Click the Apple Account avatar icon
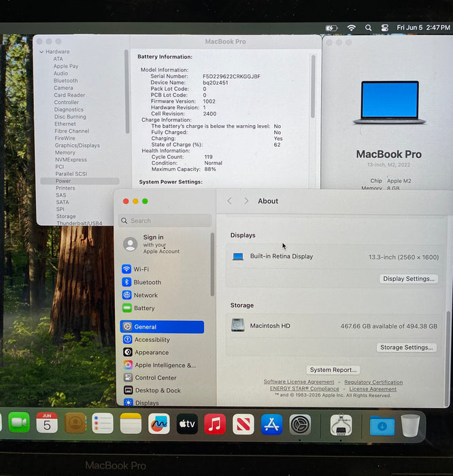This screenshot has width=453, height=476. 130,244
